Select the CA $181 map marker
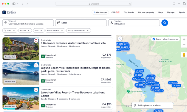Viewport: 187px width, 112px height. (155, 88)
